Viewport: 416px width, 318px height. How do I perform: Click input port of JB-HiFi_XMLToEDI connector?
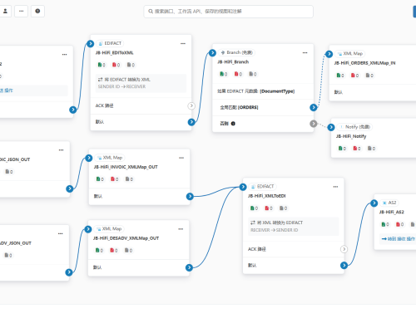pos(243,187)
